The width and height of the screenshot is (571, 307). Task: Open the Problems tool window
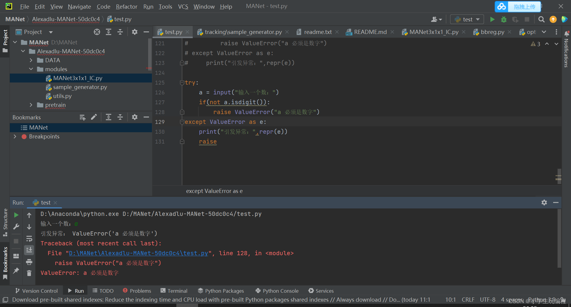137,291
